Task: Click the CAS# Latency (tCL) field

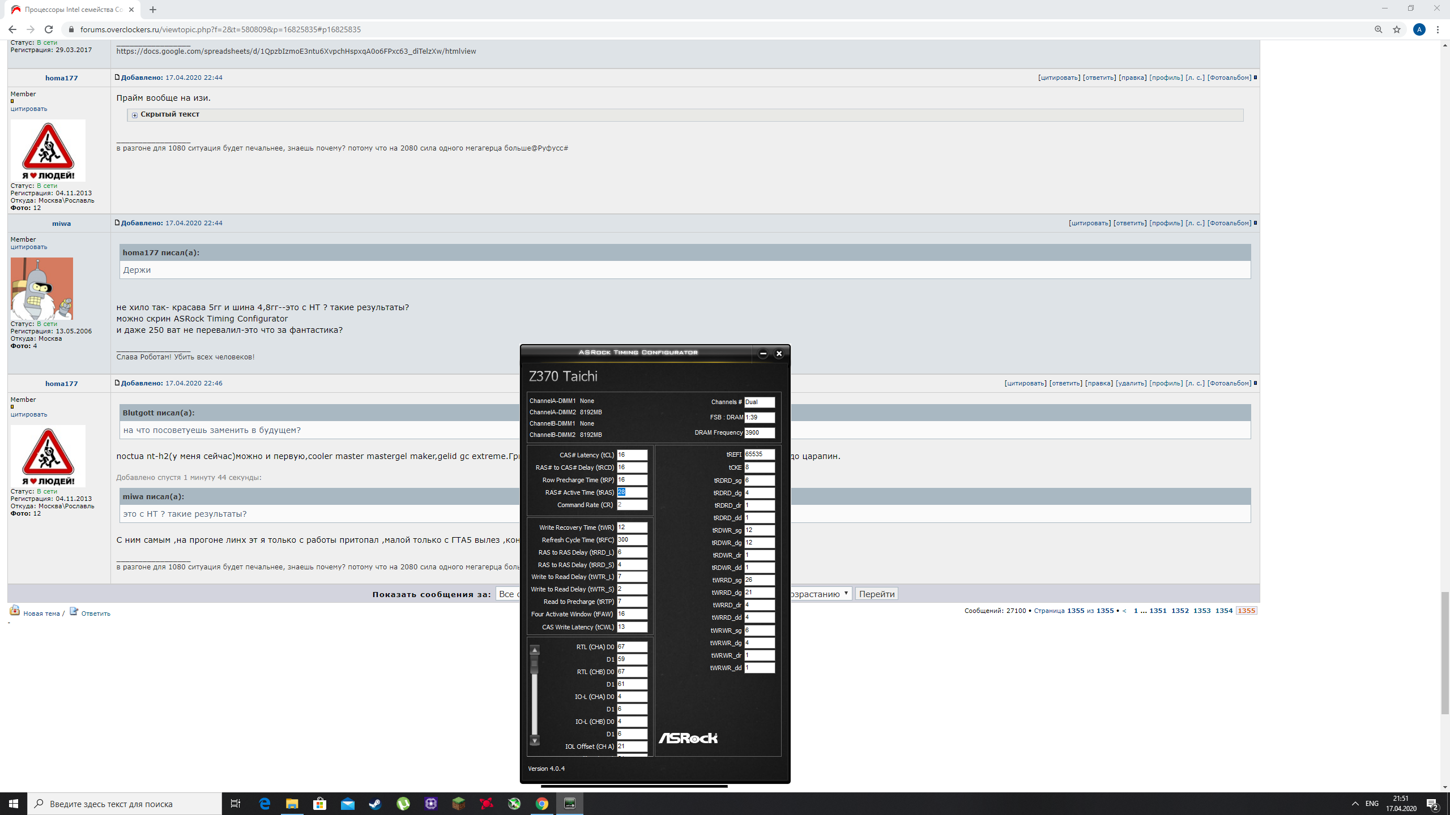Action: [x=632, y=455]
